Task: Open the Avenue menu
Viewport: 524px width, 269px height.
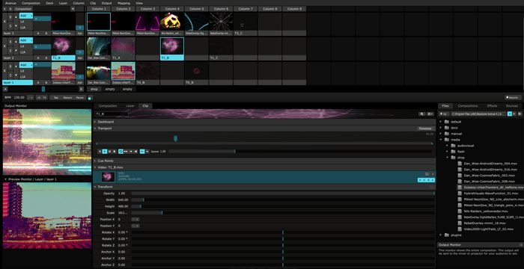Action: click(10, 3)
